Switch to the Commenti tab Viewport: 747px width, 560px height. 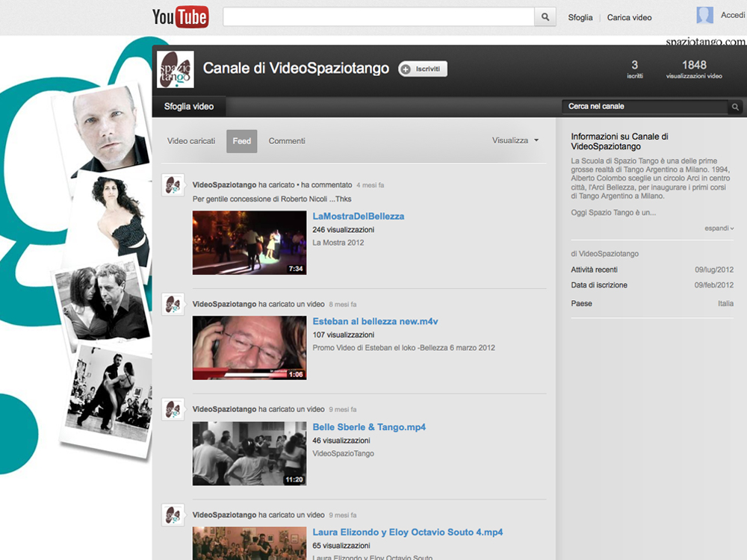pyautogui.click(x=287, y=141)
